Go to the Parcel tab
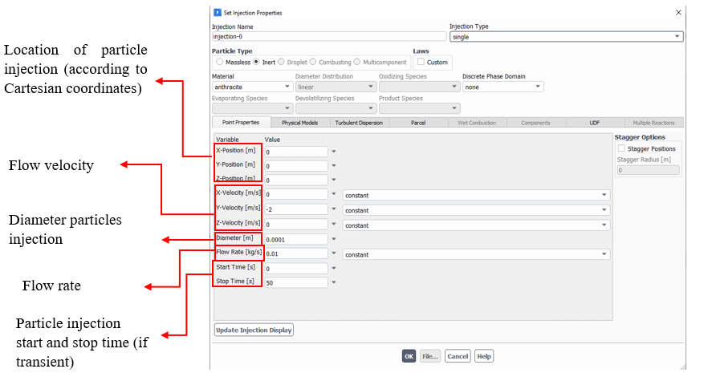This screenshot has width=708, height=377. [x=417, y=123]
